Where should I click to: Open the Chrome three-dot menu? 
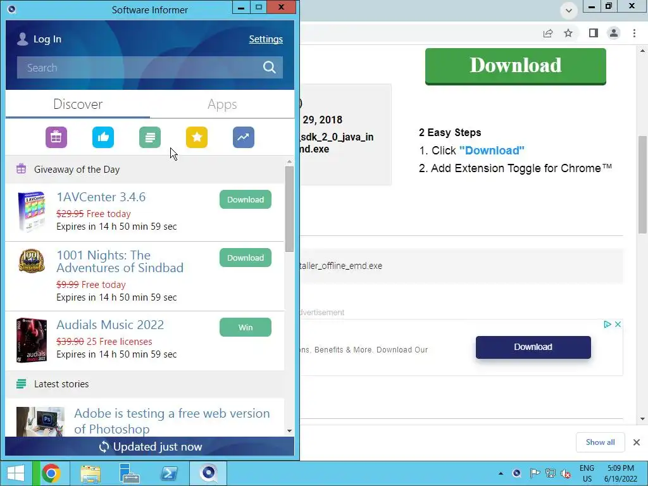coord(634,33)
